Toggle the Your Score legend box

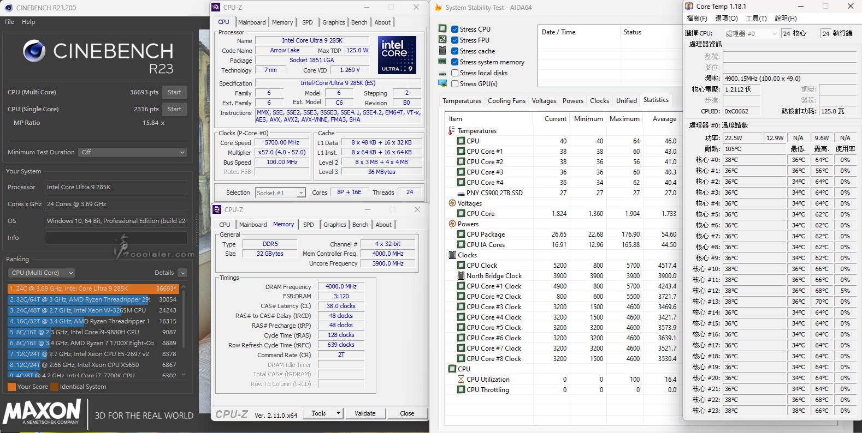11,387
